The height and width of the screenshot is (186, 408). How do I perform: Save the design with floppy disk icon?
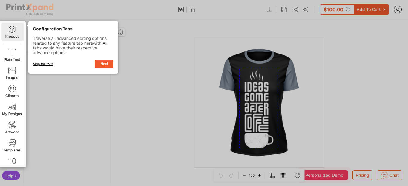point(284,10)
